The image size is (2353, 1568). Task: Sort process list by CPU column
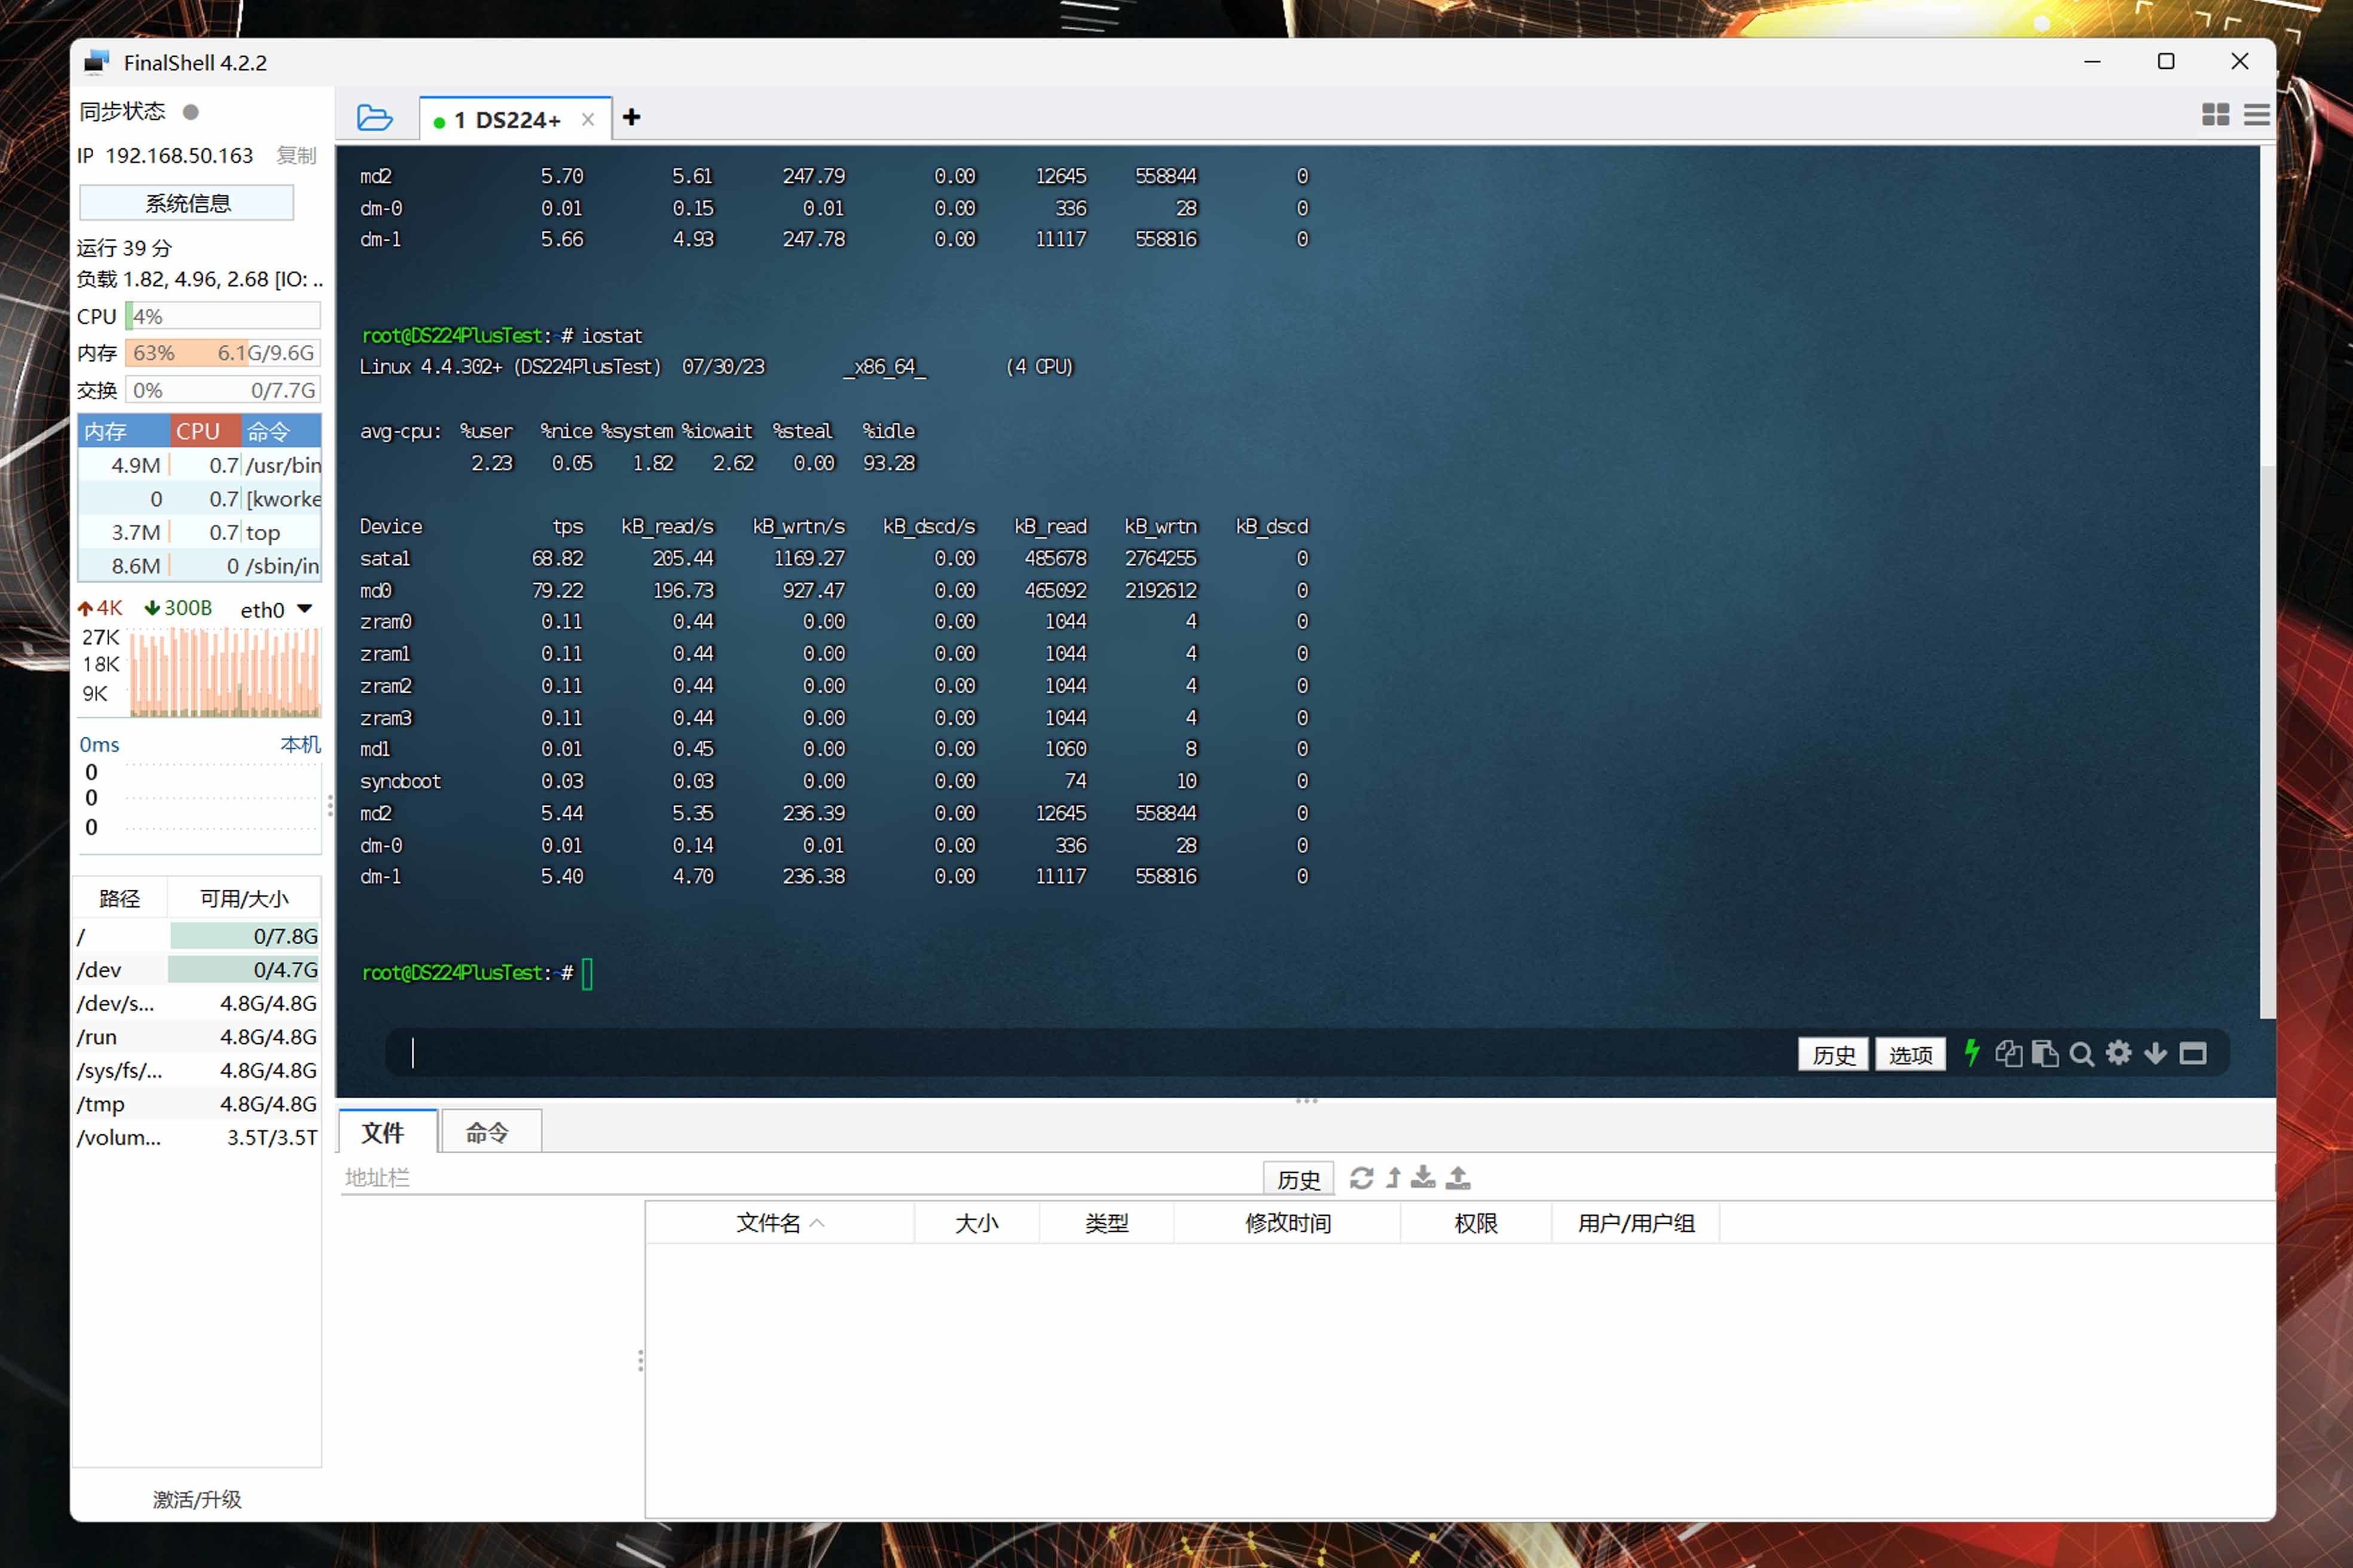(198, 431)
